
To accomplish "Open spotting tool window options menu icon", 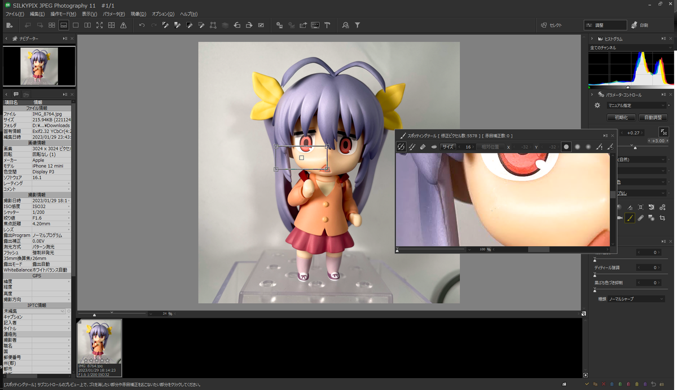I will 605,135.
